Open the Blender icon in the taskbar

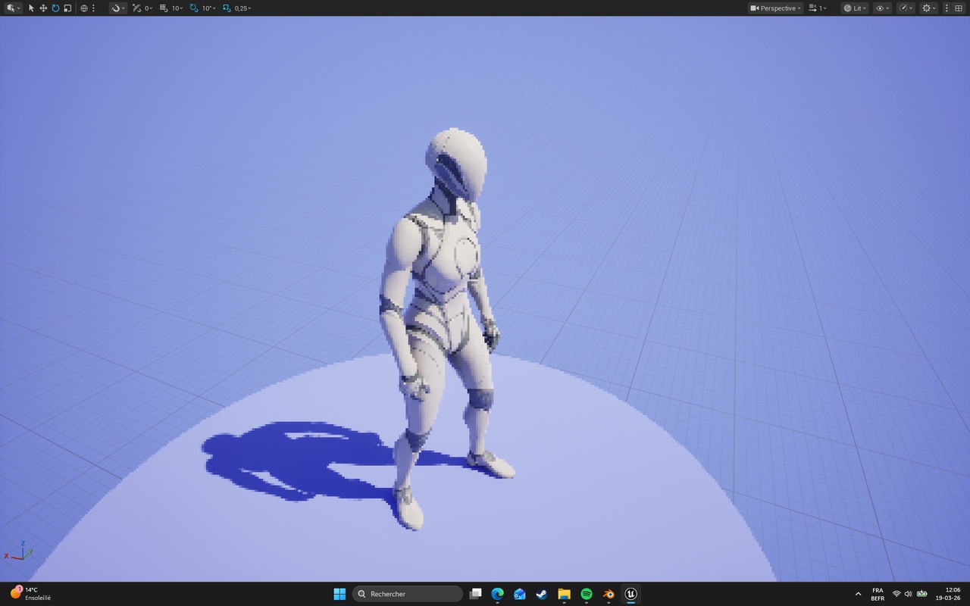point(609,594)
